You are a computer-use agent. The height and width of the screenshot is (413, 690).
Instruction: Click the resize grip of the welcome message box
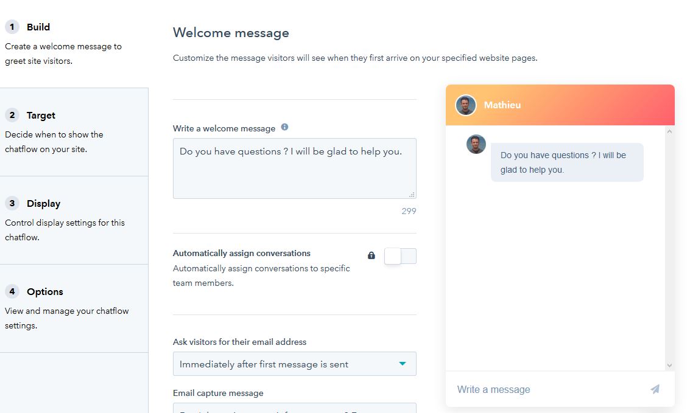click(x=412, y=194)
